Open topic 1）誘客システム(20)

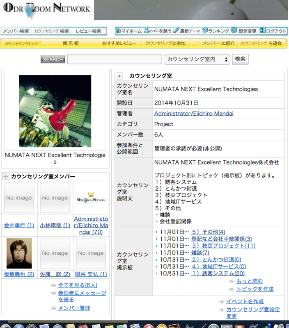[218, 273]
